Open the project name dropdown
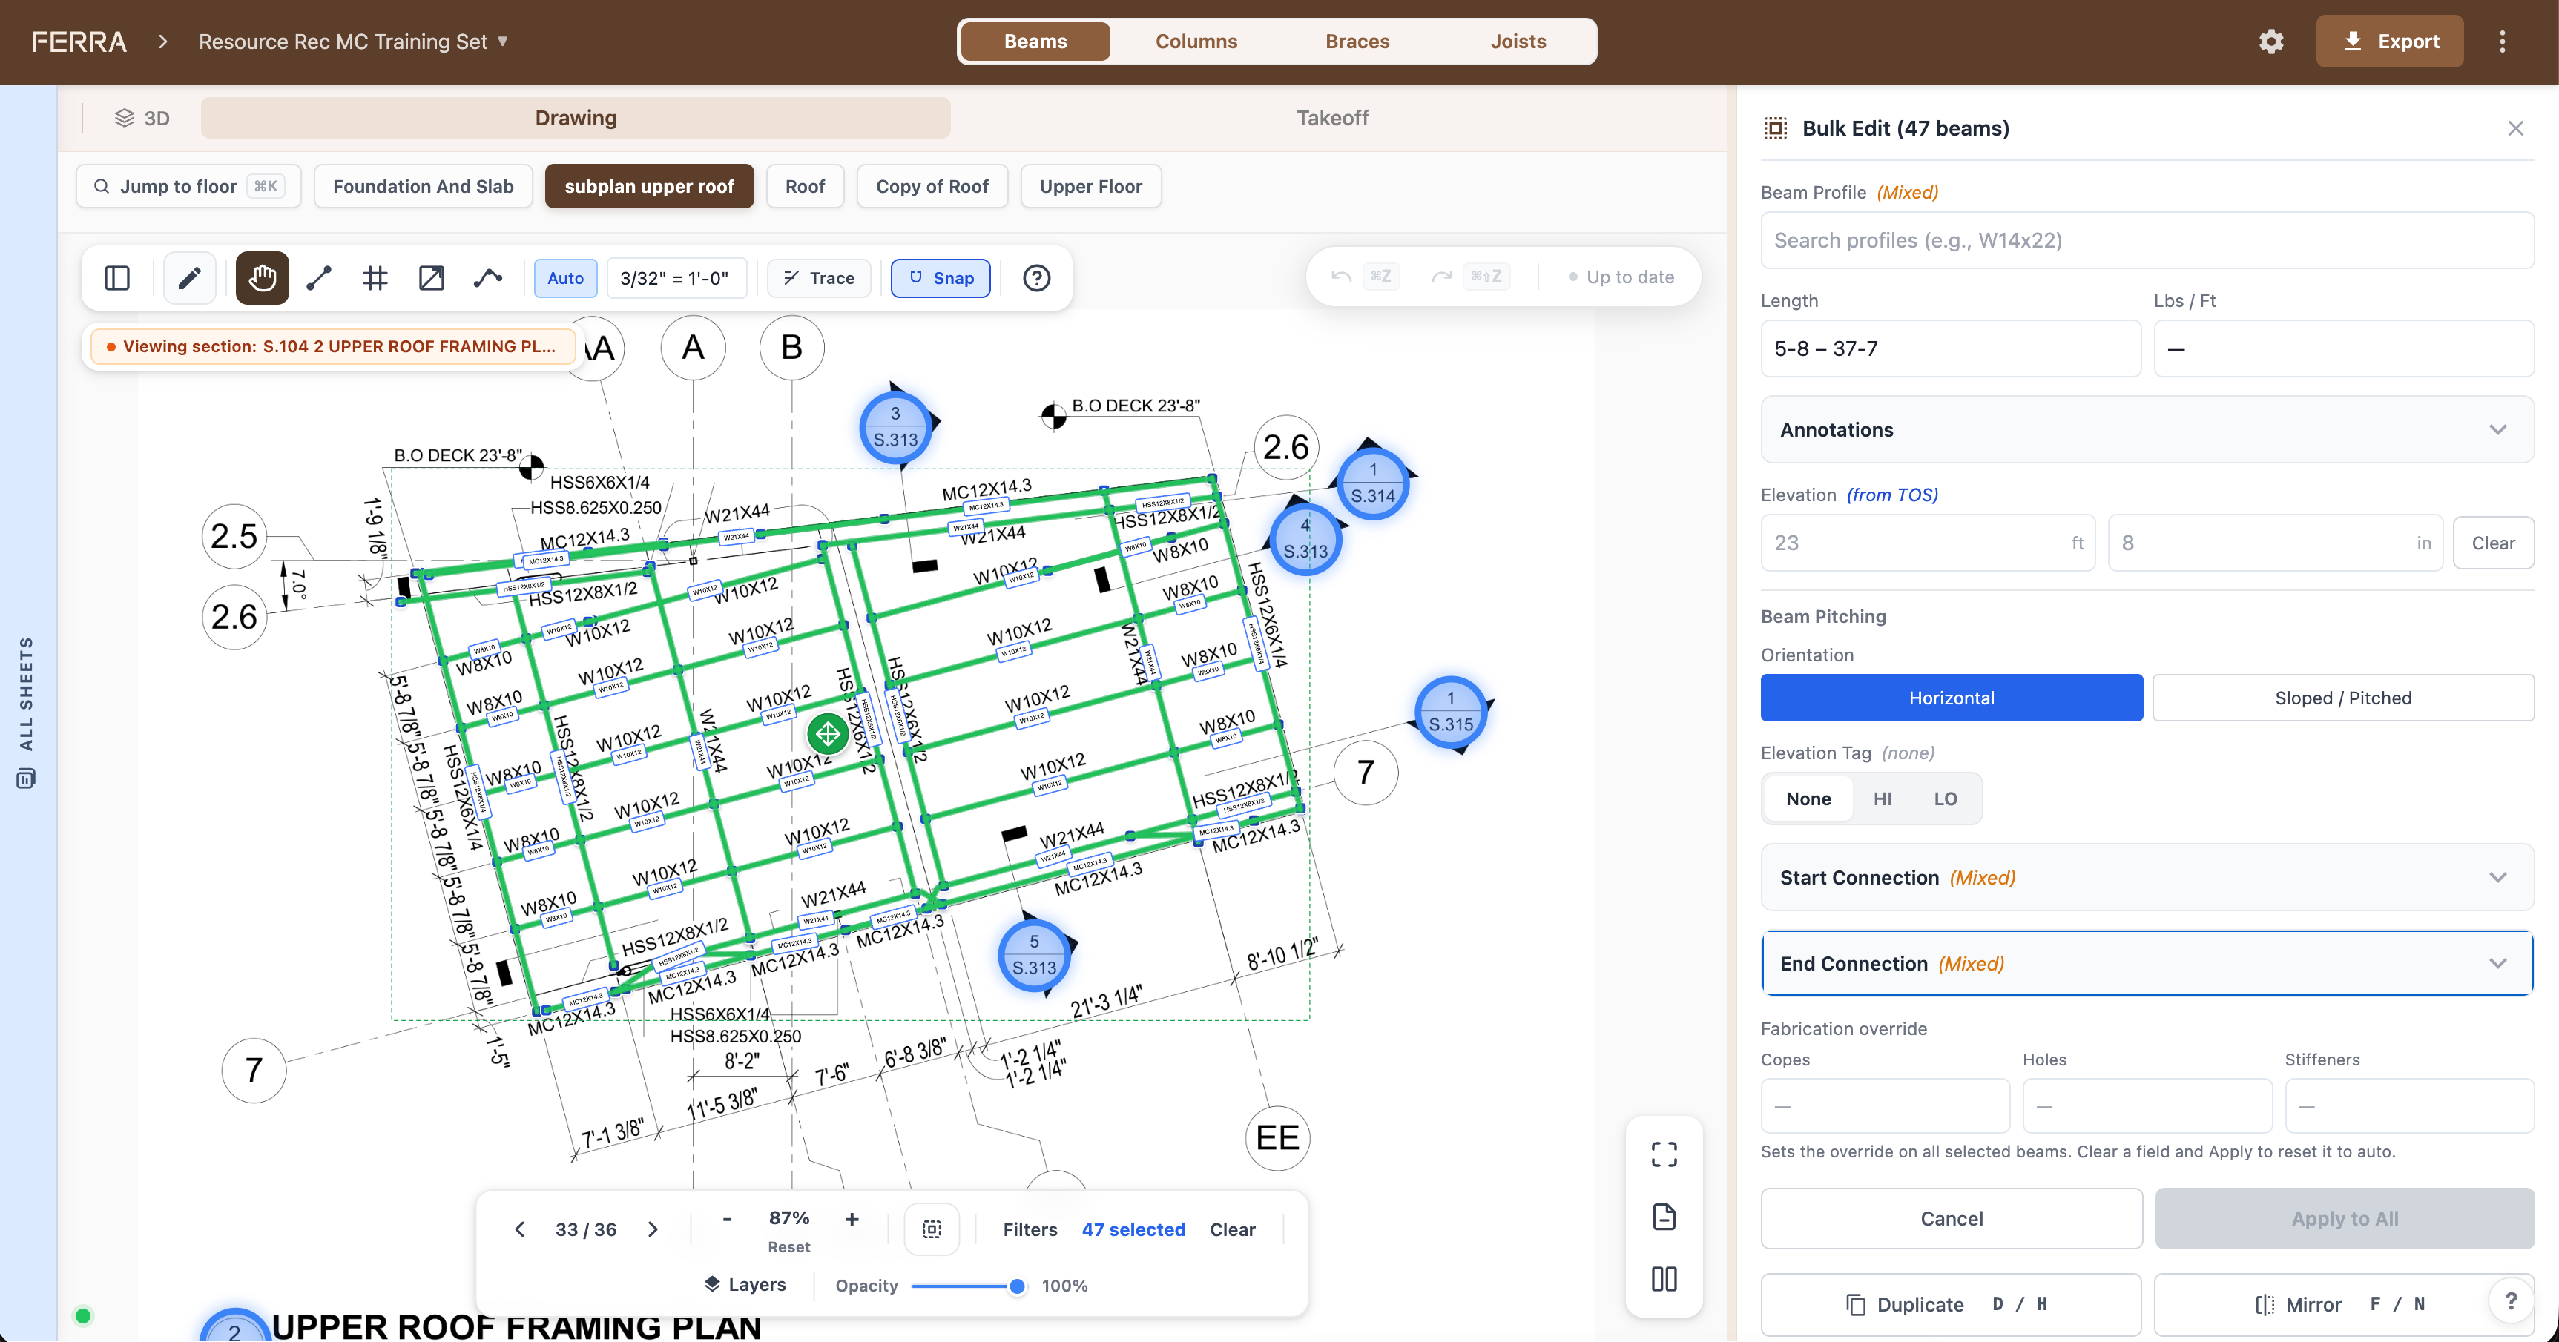2559x1342 pixels. (354, 42)
